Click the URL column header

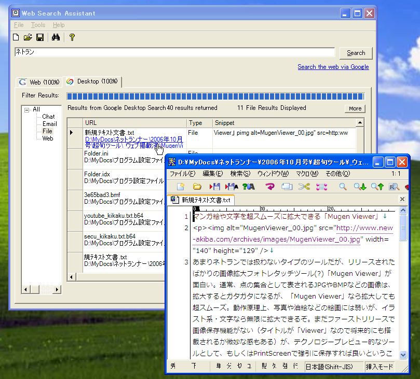point(134,123)
